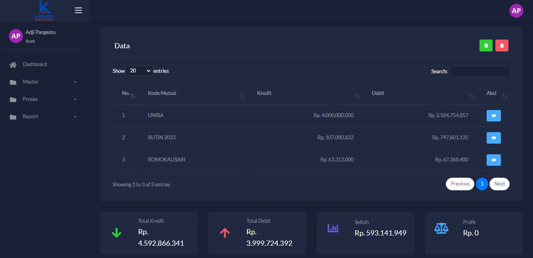View details of UNIBA row
533x258 pixels.
coord(493,116)
